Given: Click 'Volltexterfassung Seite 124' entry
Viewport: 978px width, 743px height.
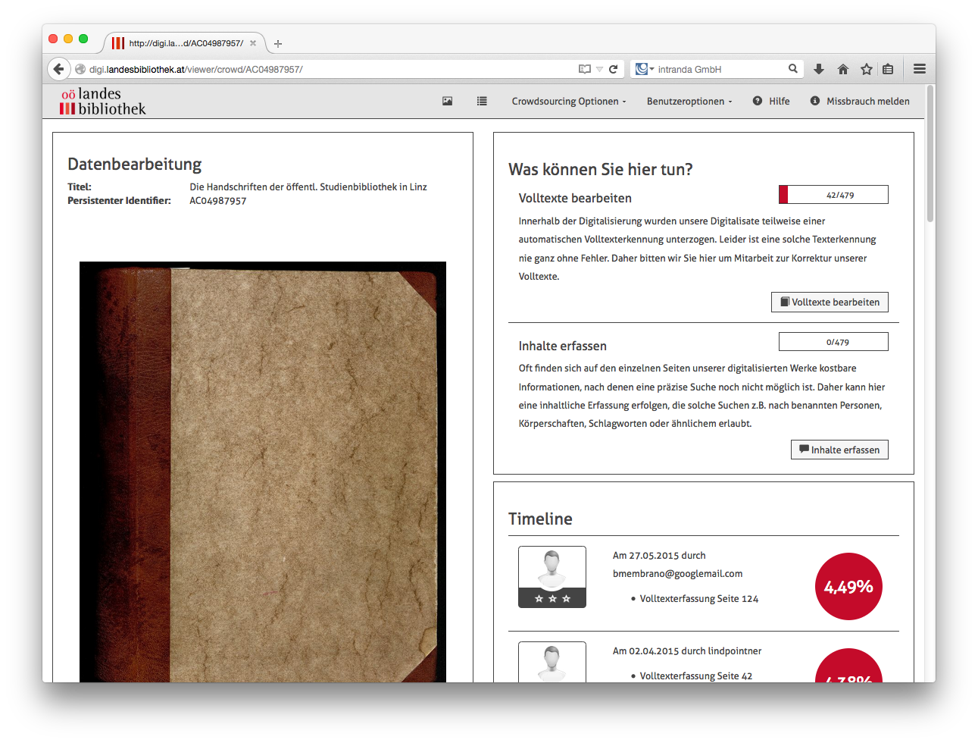Looking at the screenshot, I should pyautogui.click(x=698, y=599).
